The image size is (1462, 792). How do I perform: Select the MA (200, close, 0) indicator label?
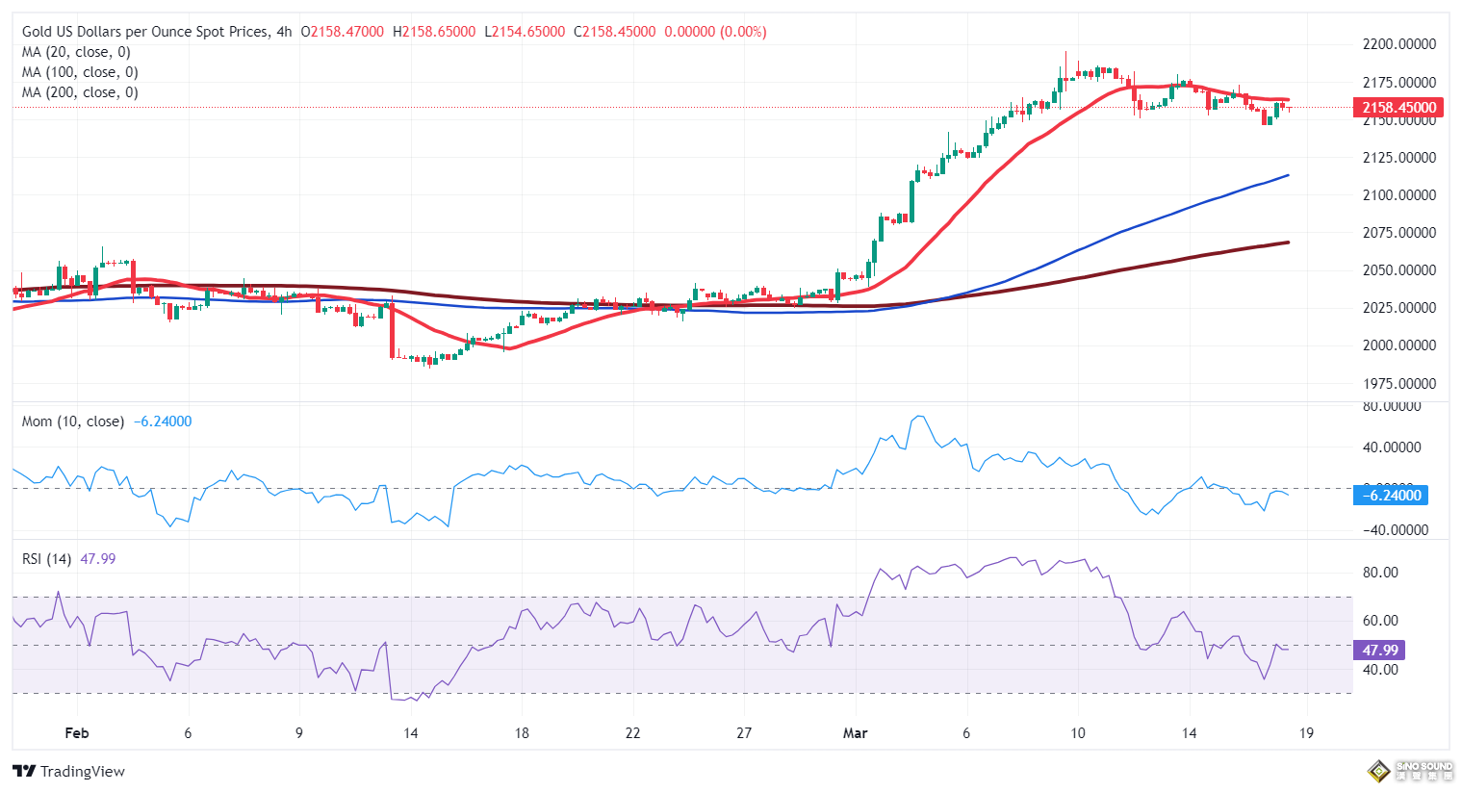80,92
